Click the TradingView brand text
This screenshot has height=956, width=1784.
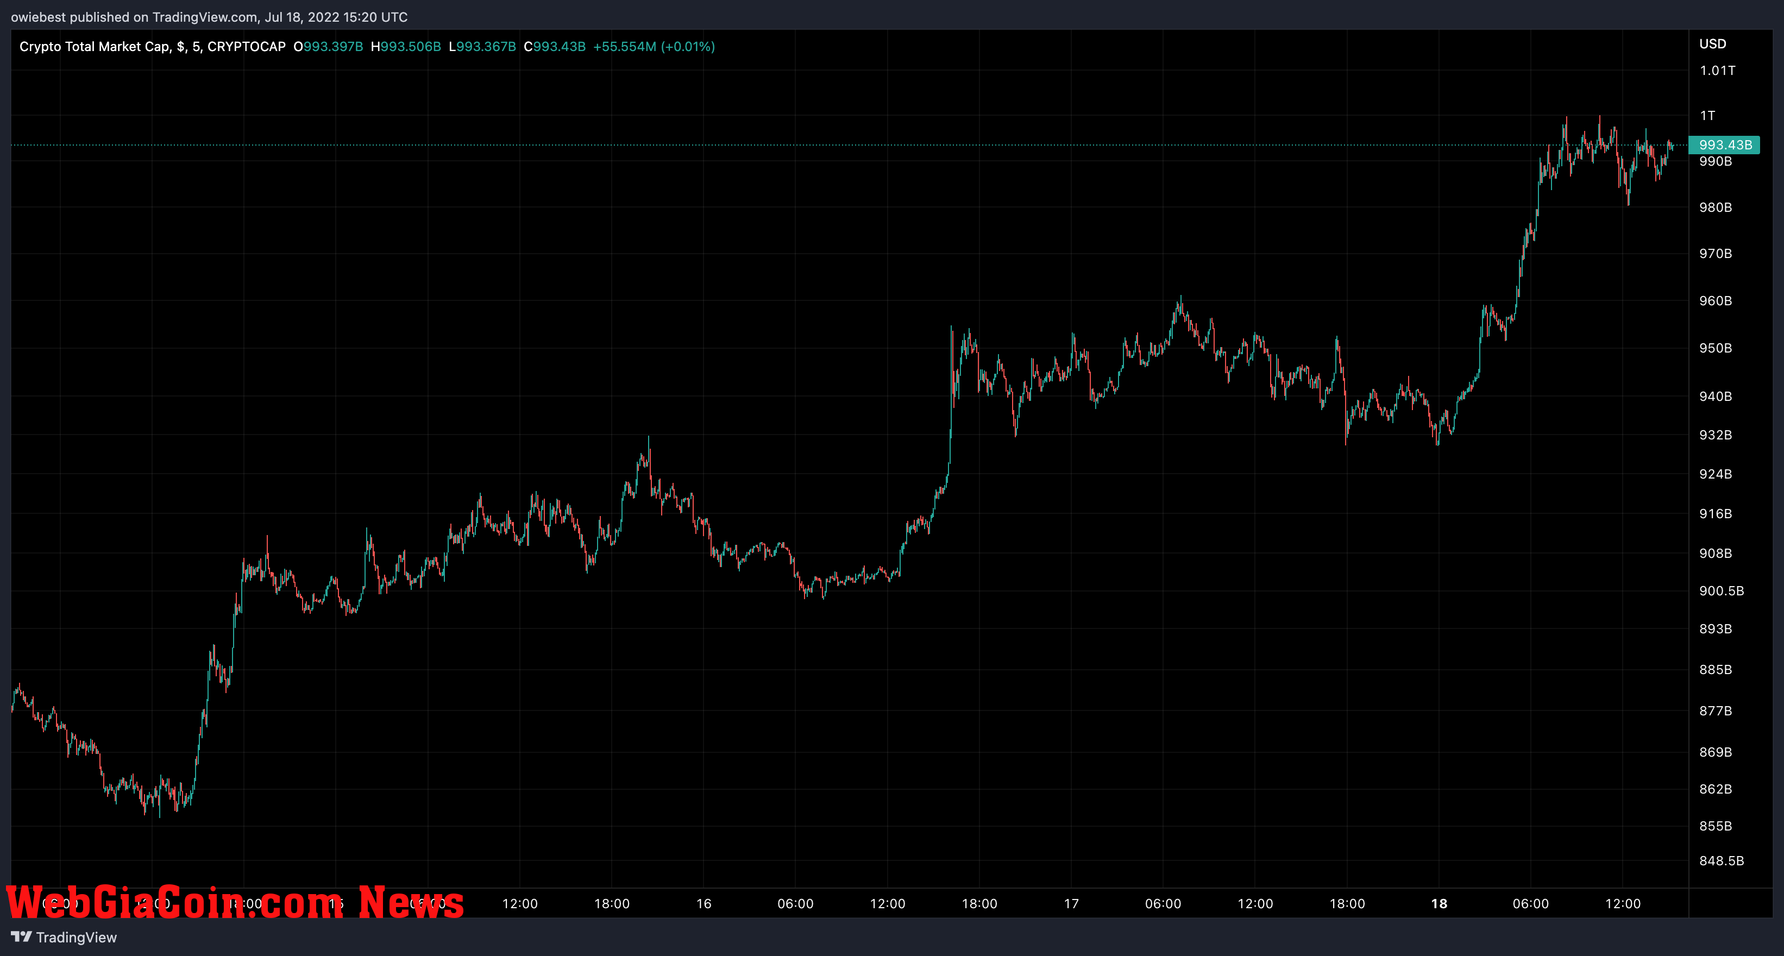[x=76, y=938]
